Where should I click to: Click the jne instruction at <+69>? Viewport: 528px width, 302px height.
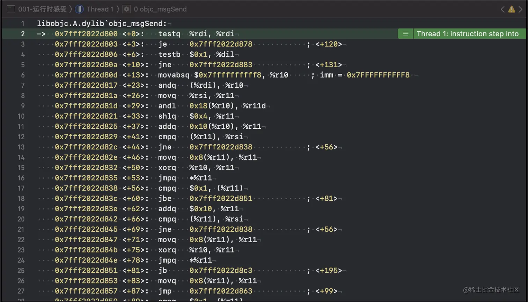point(165,229)
